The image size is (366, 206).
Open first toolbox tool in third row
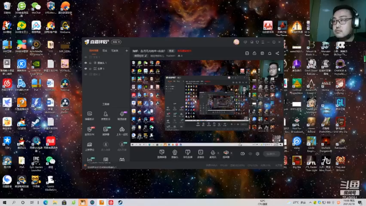[x=90, y=146]
